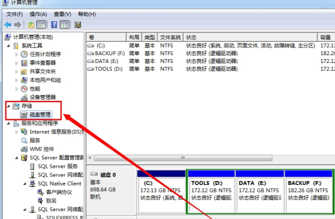335x219 pixels.
Task: Click the 共享文件夹 icon
Action: coord(23,72)
